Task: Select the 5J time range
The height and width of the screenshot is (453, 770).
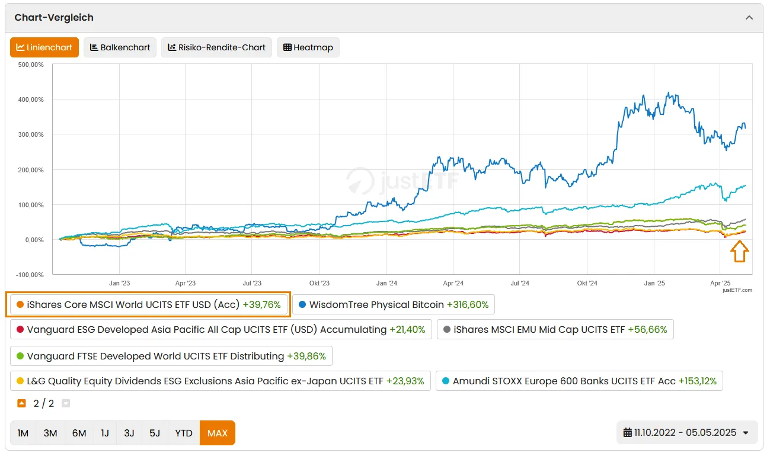Action: coord(155,433)
